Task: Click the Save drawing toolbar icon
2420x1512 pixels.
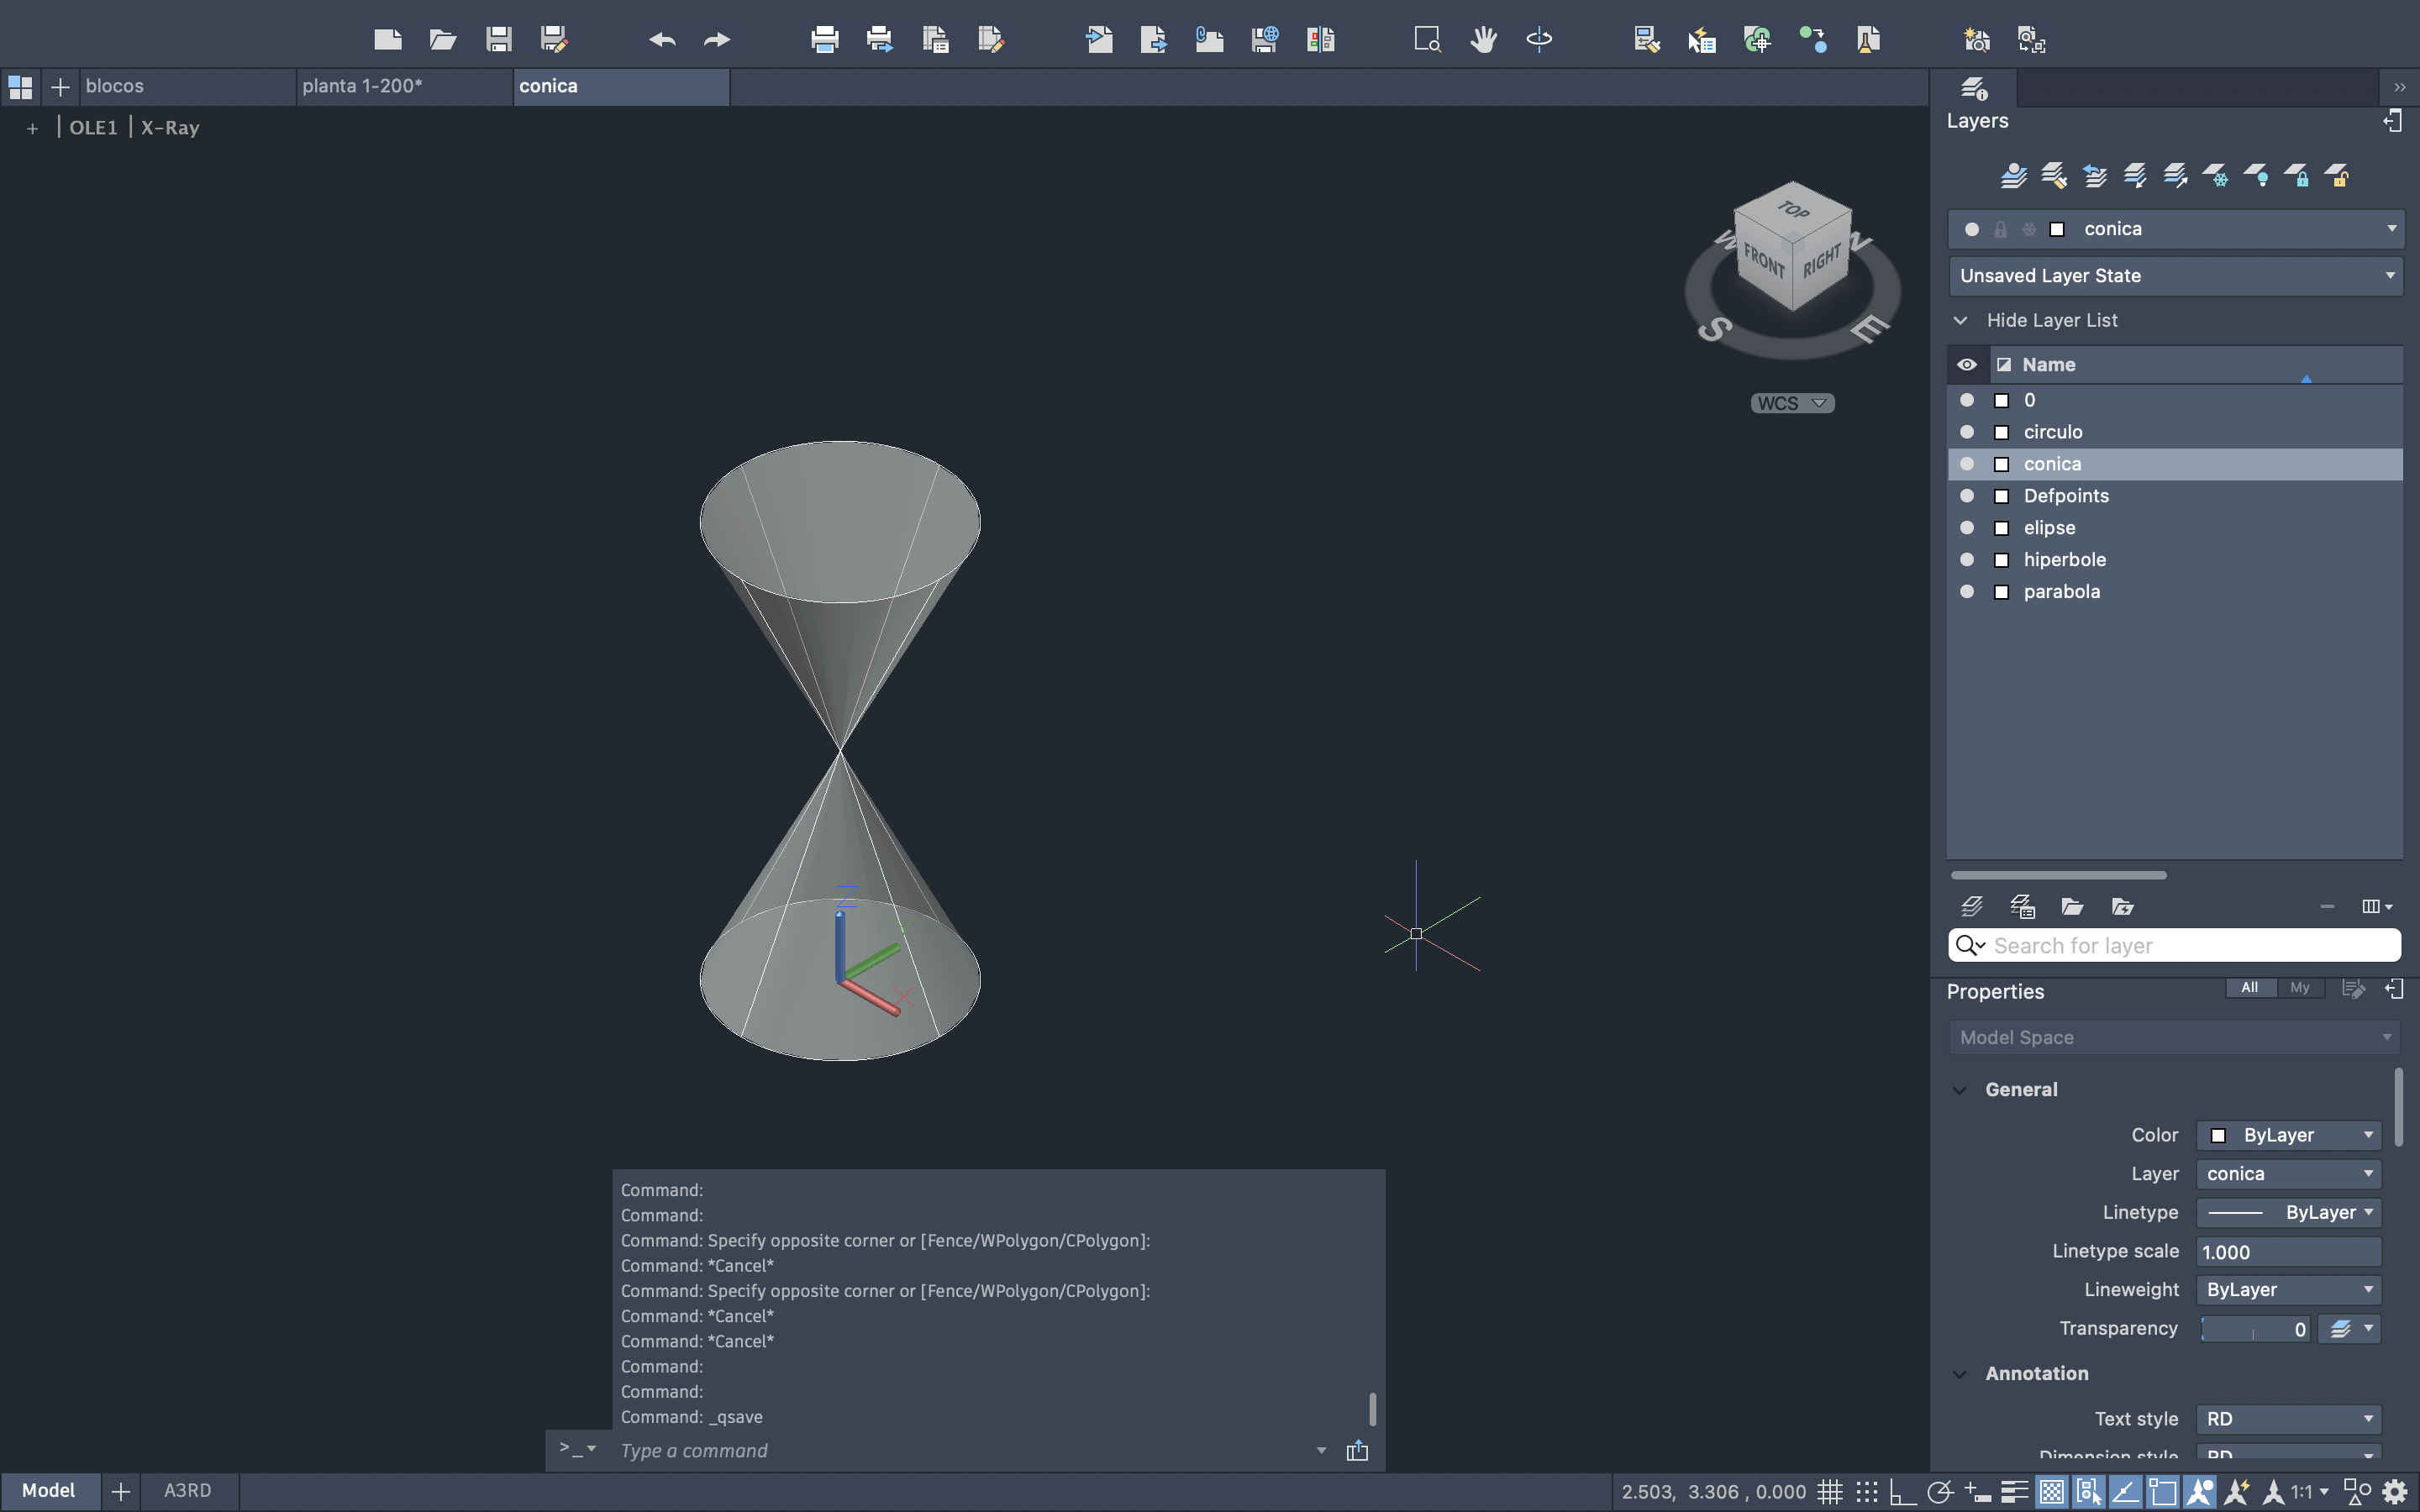Action: pyautogui.click(x=498, y=40)
